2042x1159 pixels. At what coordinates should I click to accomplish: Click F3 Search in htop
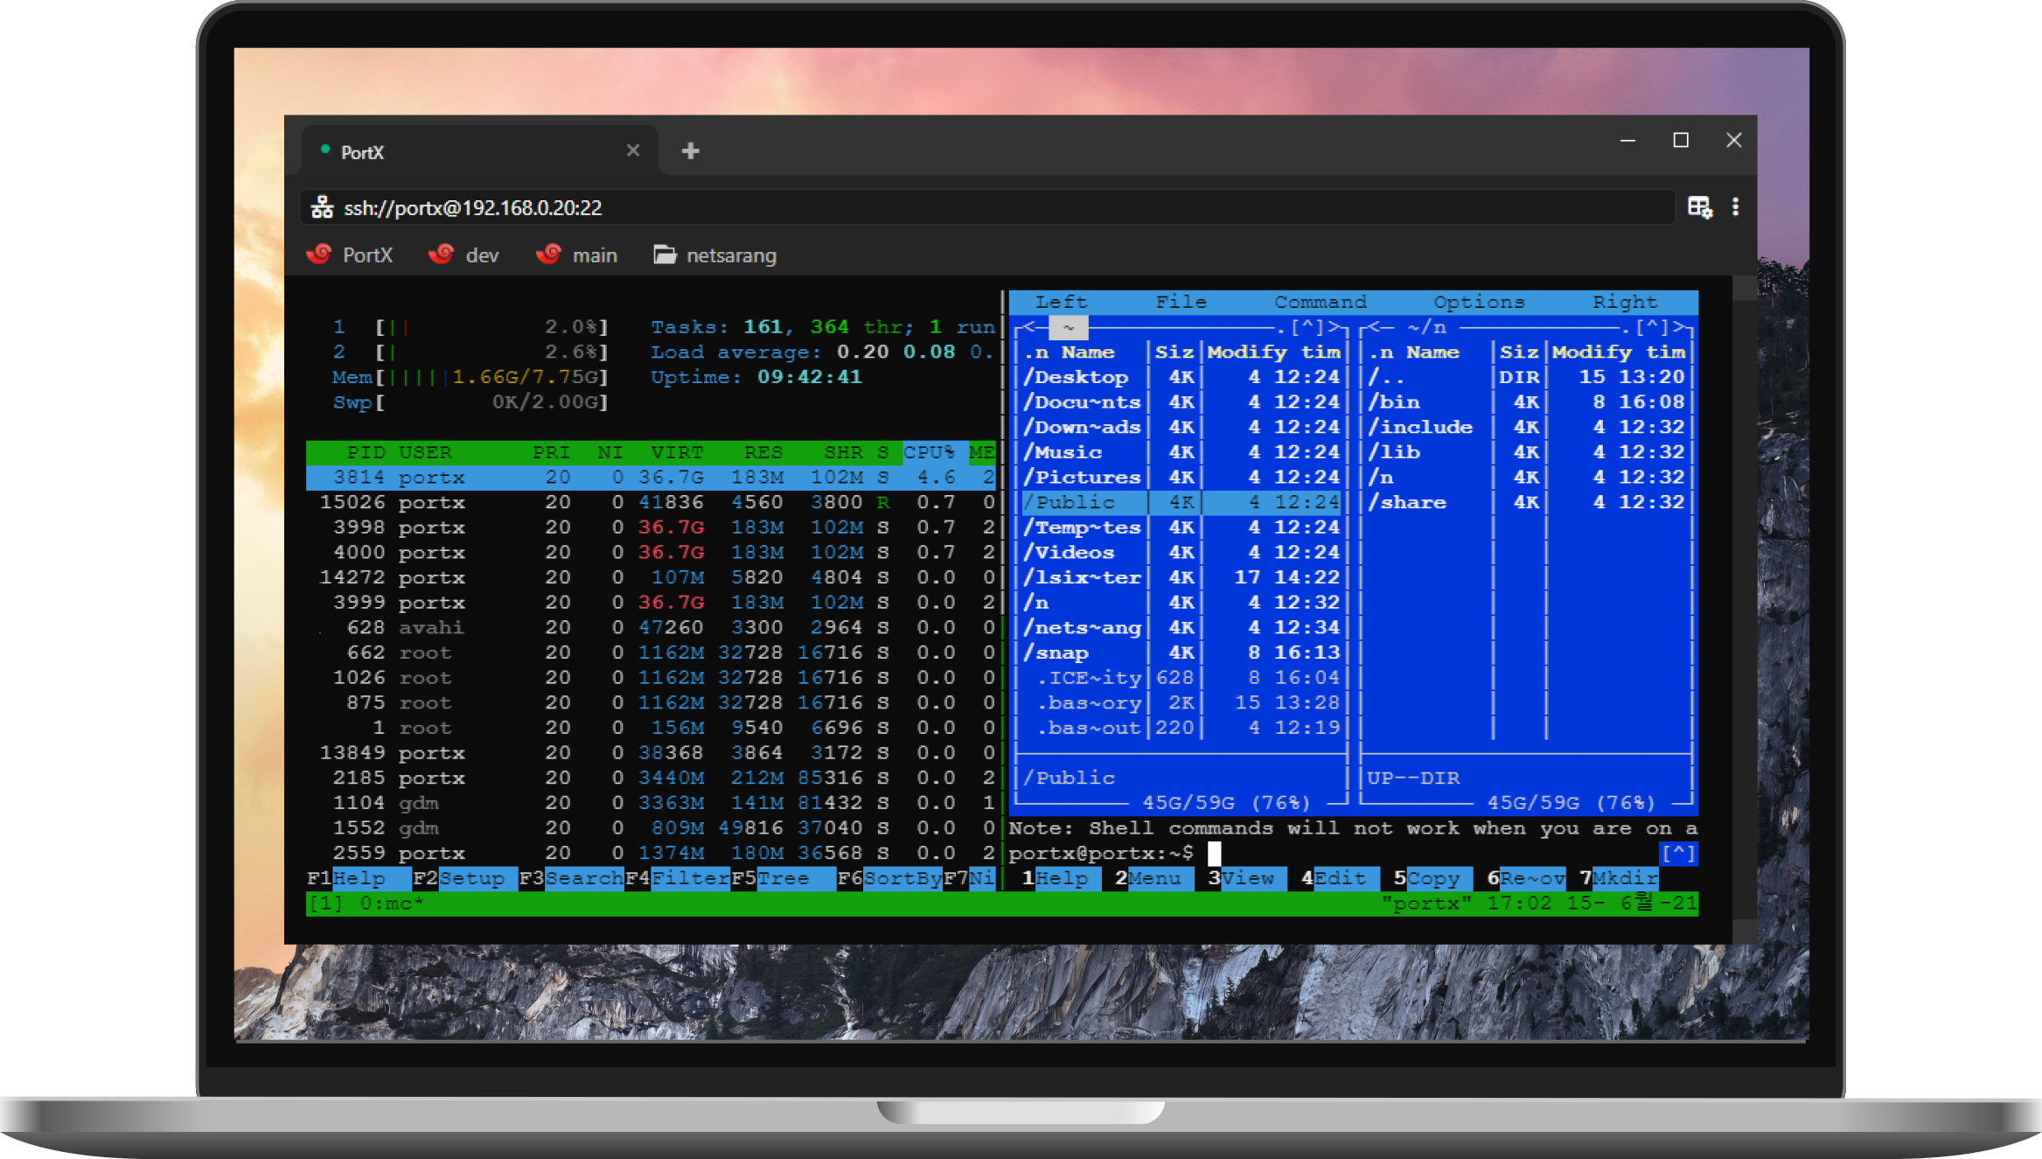coord(571,878)
